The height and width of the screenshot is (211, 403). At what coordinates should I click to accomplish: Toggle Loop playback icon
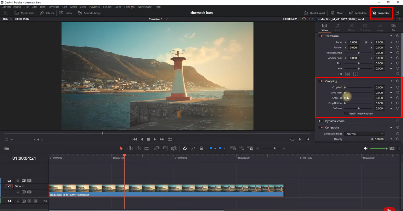click(170, 139)
